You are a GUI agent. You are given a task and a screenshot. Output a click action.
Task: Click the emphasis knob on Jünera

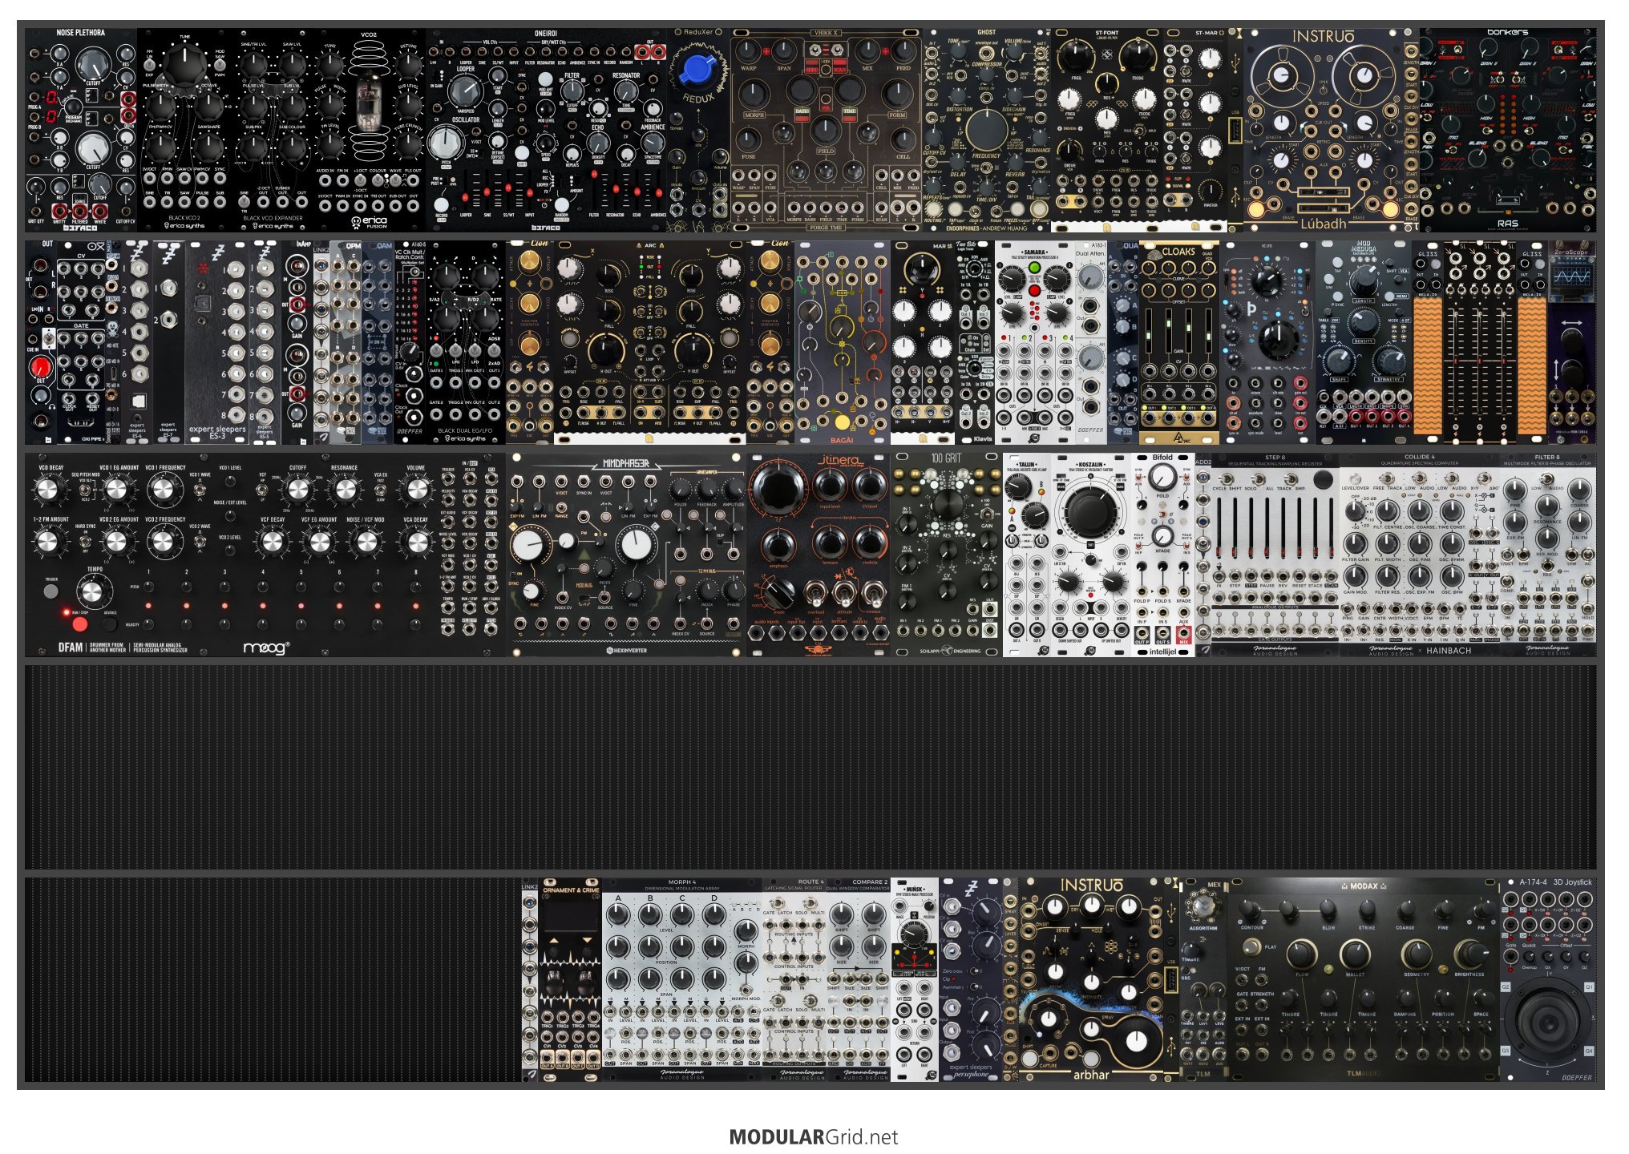pyautogui.click(x=778, y=546)
